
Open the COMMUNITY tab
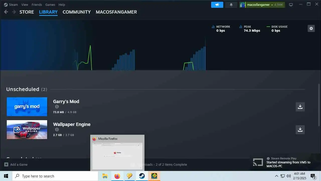77,12
